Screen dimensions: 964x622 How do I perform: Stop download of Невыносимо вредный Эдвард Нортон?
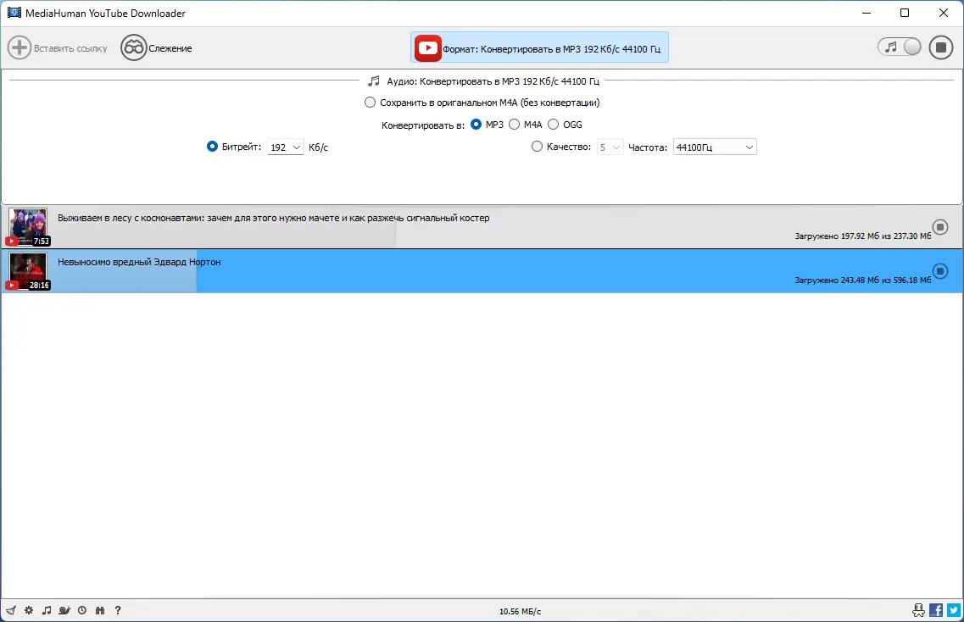(940, 271)
